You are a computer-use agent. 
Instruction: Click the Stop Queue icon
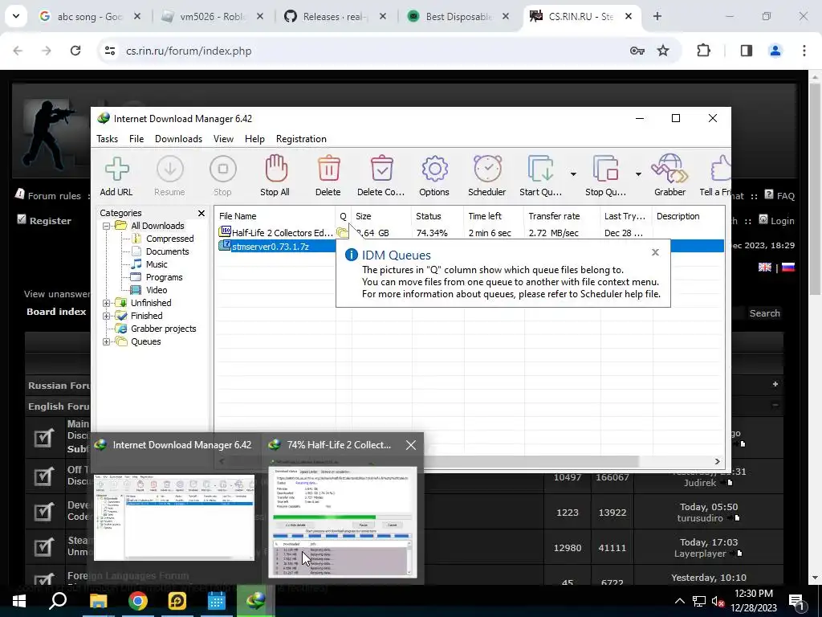pos(605,169)
